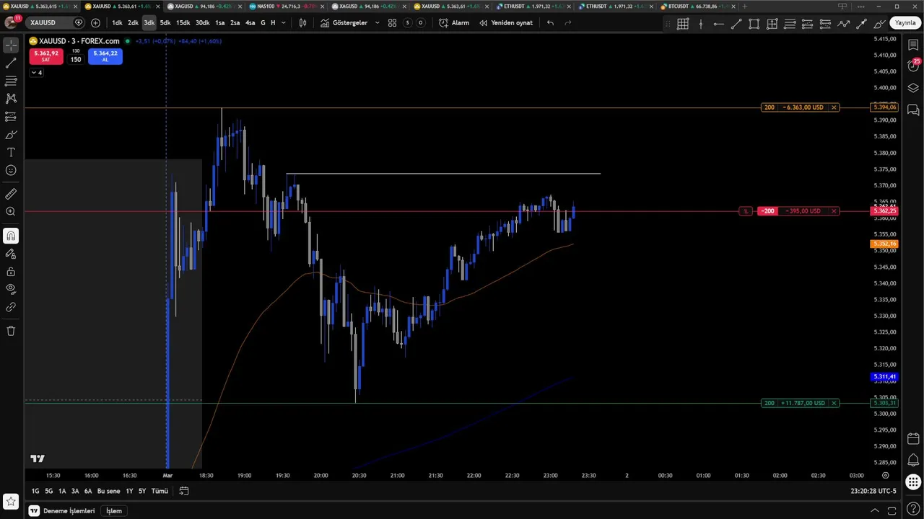Open the go-to-date calendar icon
Screen dimensions: 924x519
click(184, 491)
